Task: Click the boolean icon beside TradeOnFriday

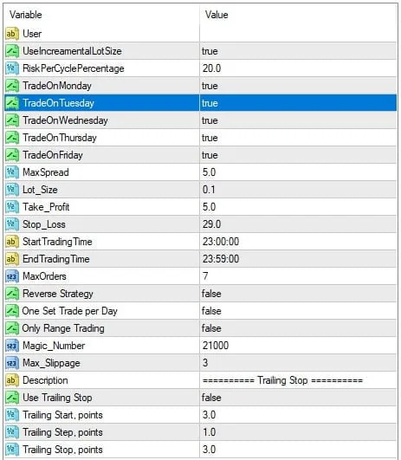Action: pos(12,155)
